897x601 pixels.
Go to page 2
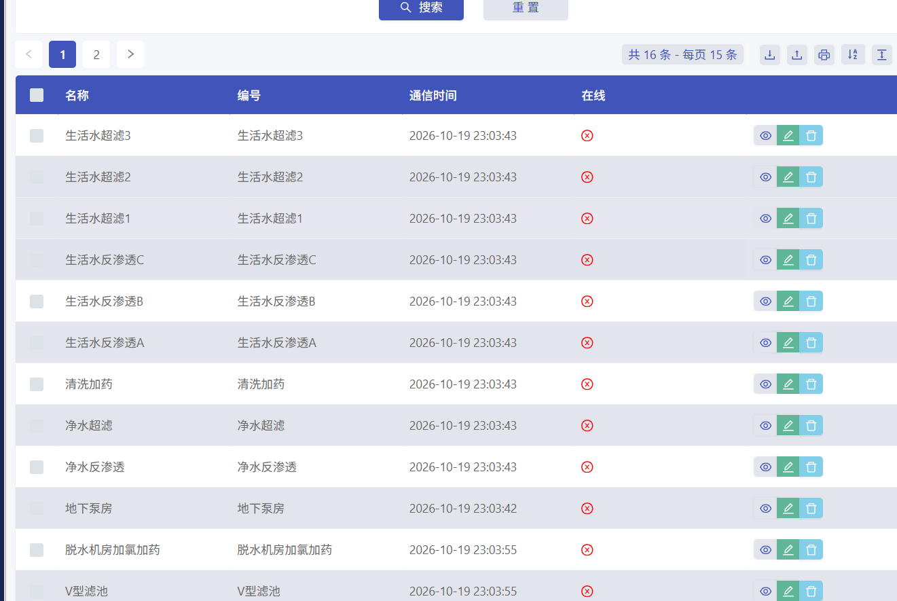(96, 54)
